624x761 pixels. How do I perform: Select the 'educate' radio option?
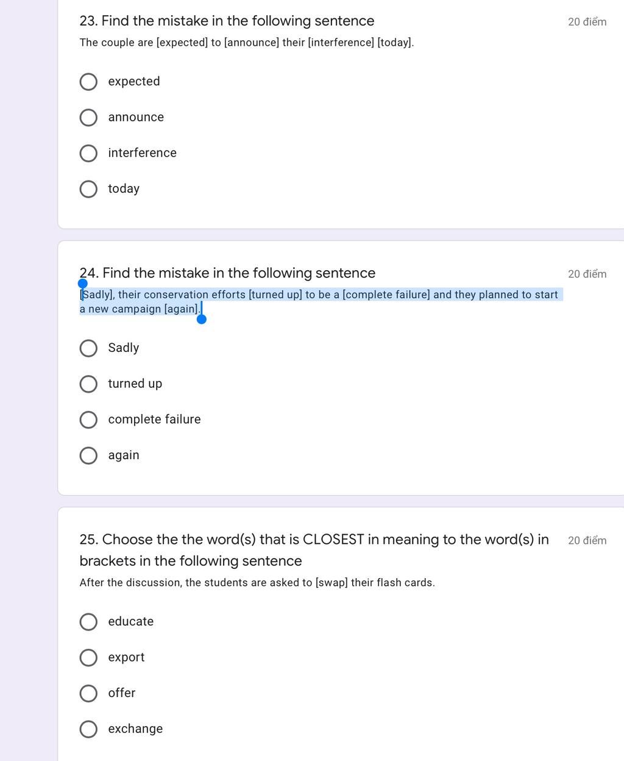88,622
